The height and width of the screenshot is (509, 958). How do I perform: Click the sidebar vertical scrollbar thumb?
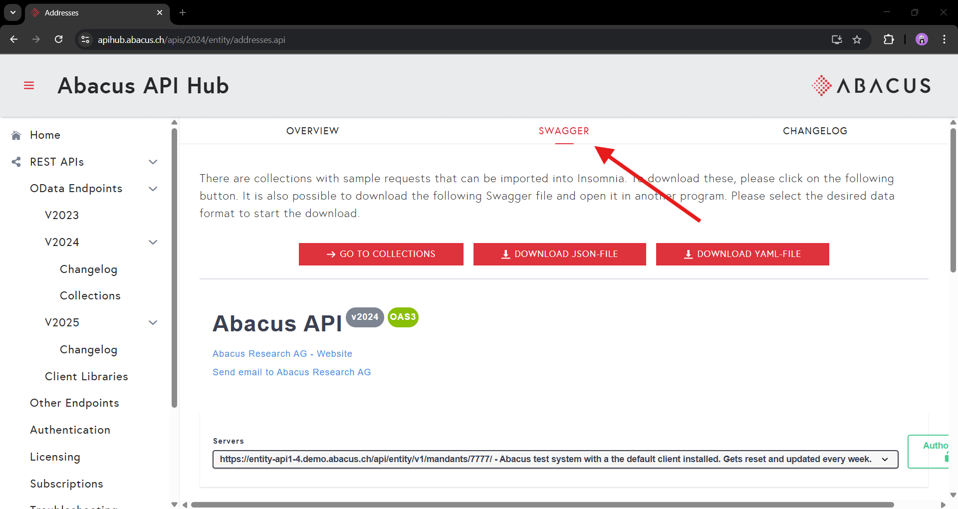(174, 268)
